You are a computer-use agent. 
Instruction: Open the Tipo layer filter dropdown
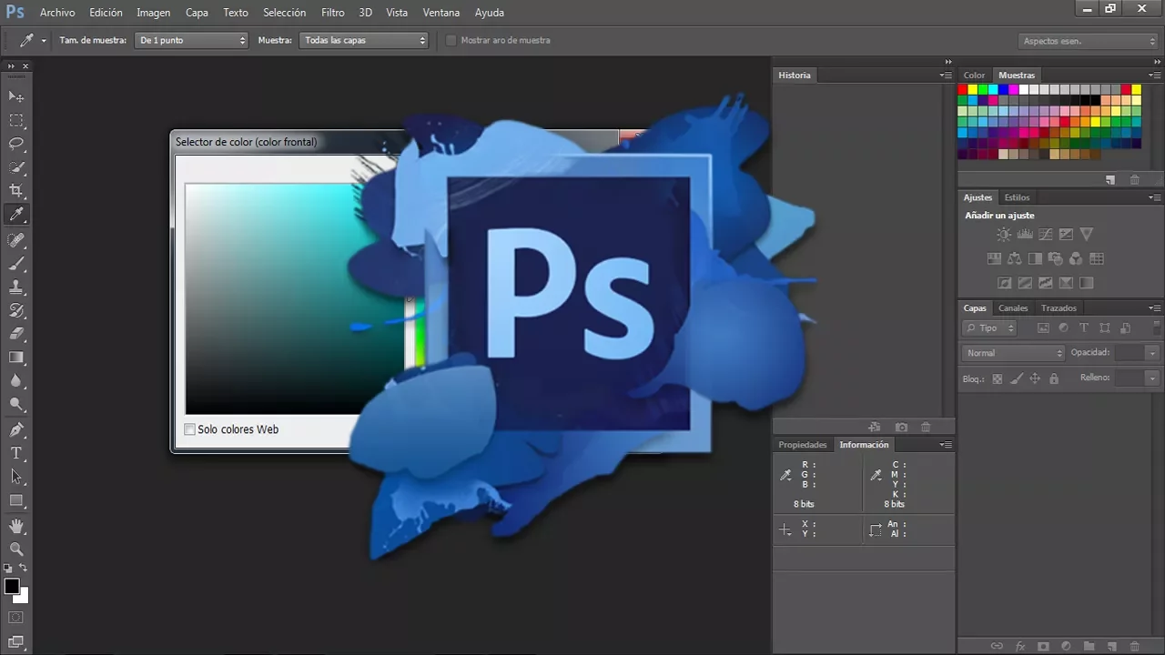click(x=989, y=328)
